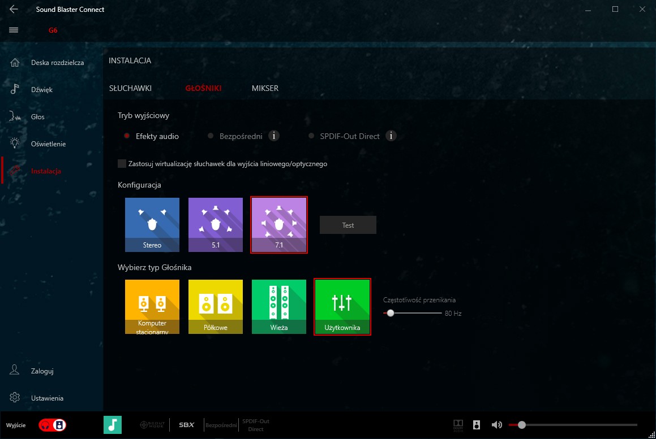Screen dimensions: 656x439
Task: Click the G6 device label
Action: (x=53, y=30)
